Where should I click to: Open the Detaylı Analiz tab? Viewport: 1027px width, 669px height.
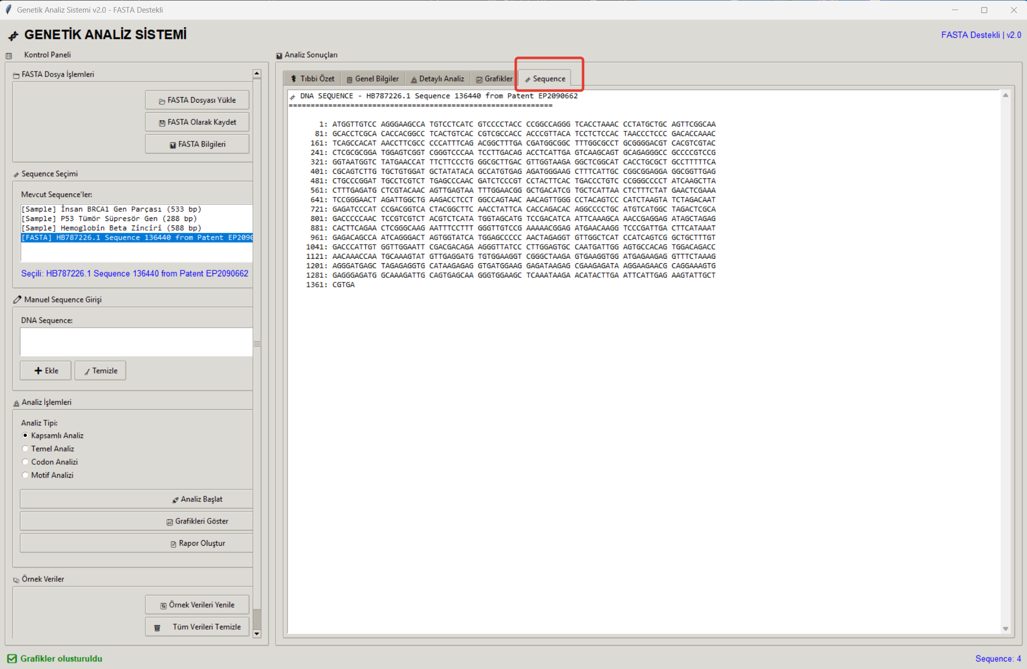437,79
